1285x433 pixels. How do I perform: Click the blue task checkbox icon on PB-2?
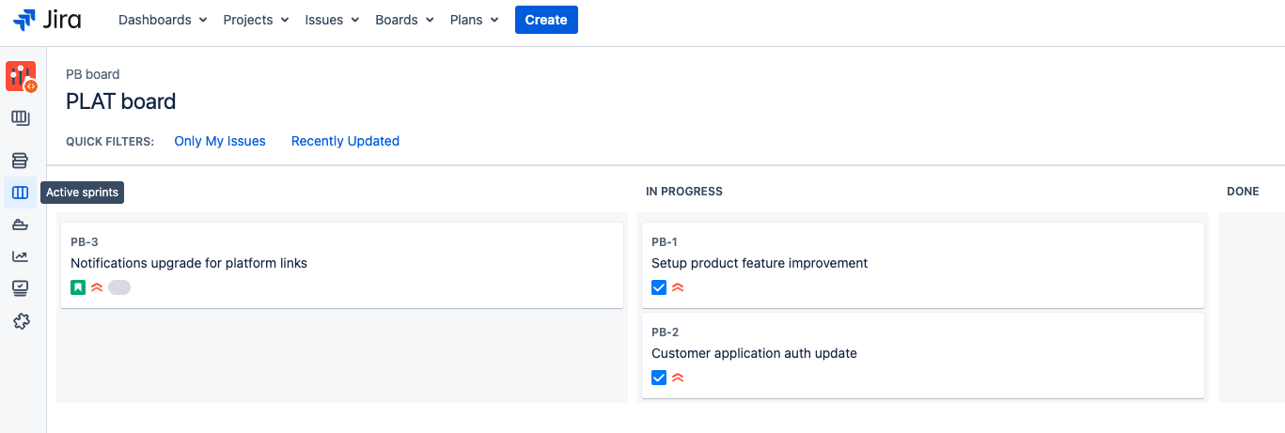coord(659,378)
